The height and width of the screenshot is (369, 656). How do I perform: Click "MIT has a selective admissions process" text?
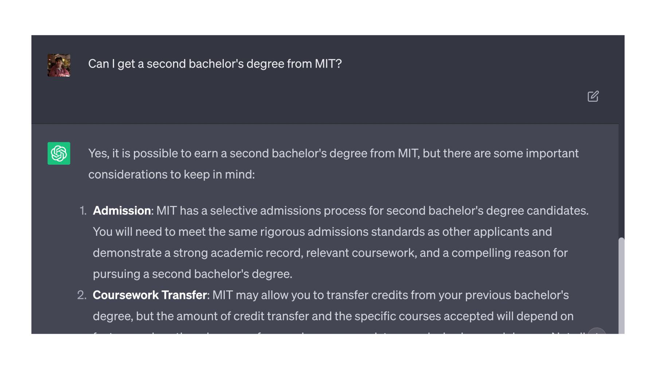click(x=372, y=211)
